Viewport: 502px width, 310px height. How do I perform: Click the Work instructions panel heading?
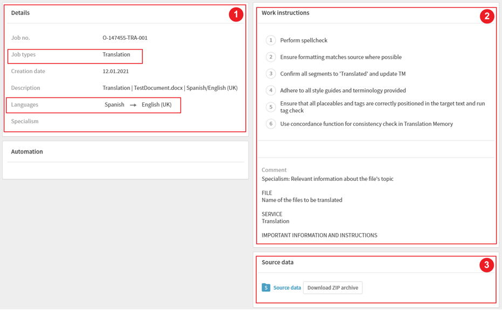(x=285, y=13)
